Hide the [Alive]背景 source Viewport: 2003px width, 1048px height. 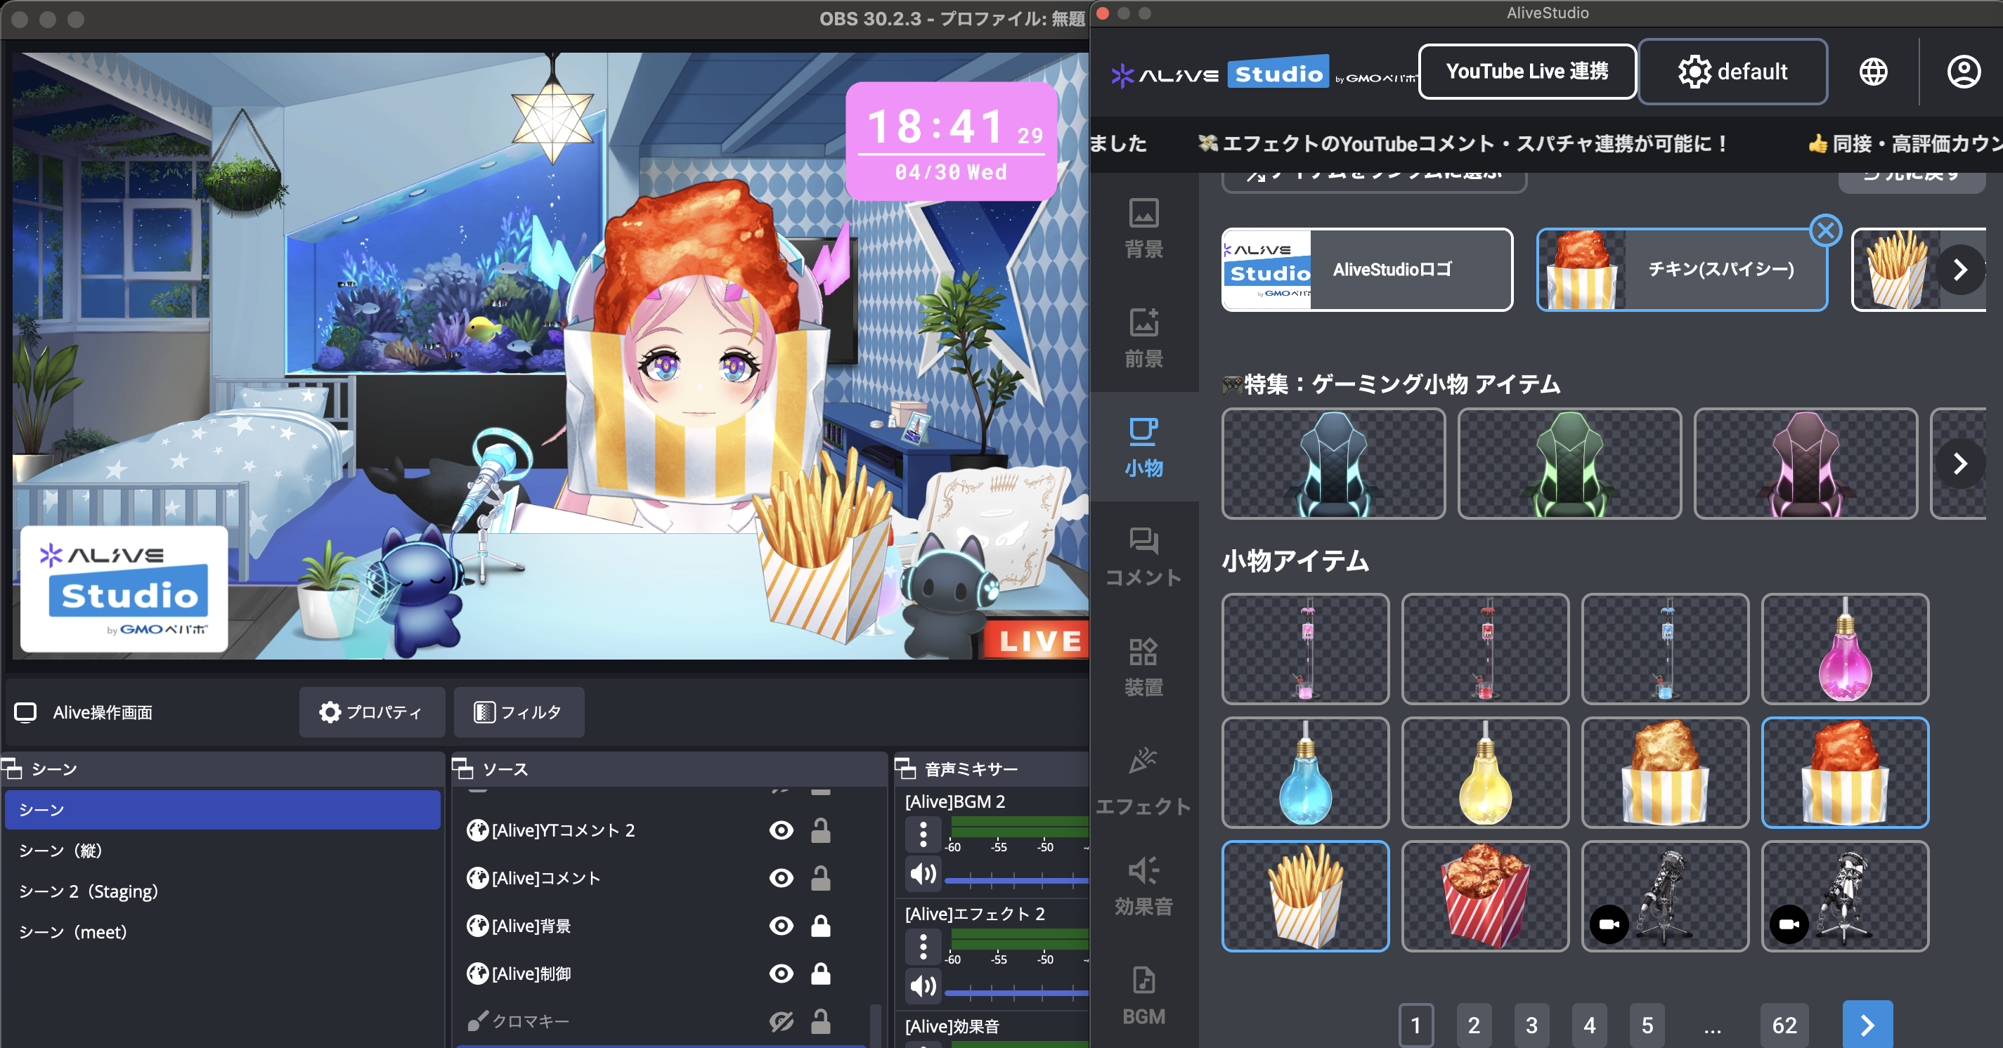point(781,926)
